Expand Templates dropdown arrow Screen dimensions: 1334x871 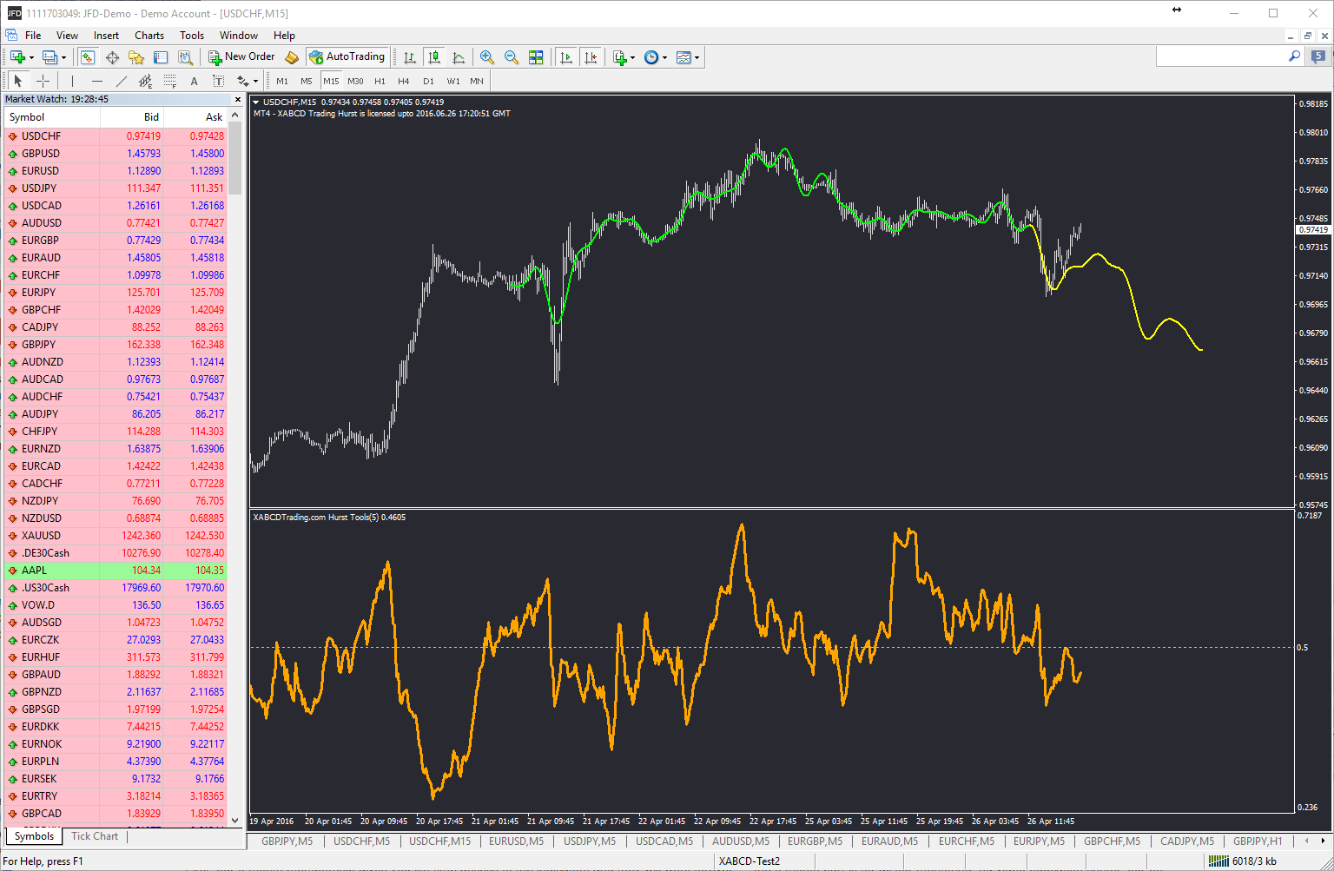[697, 58]
